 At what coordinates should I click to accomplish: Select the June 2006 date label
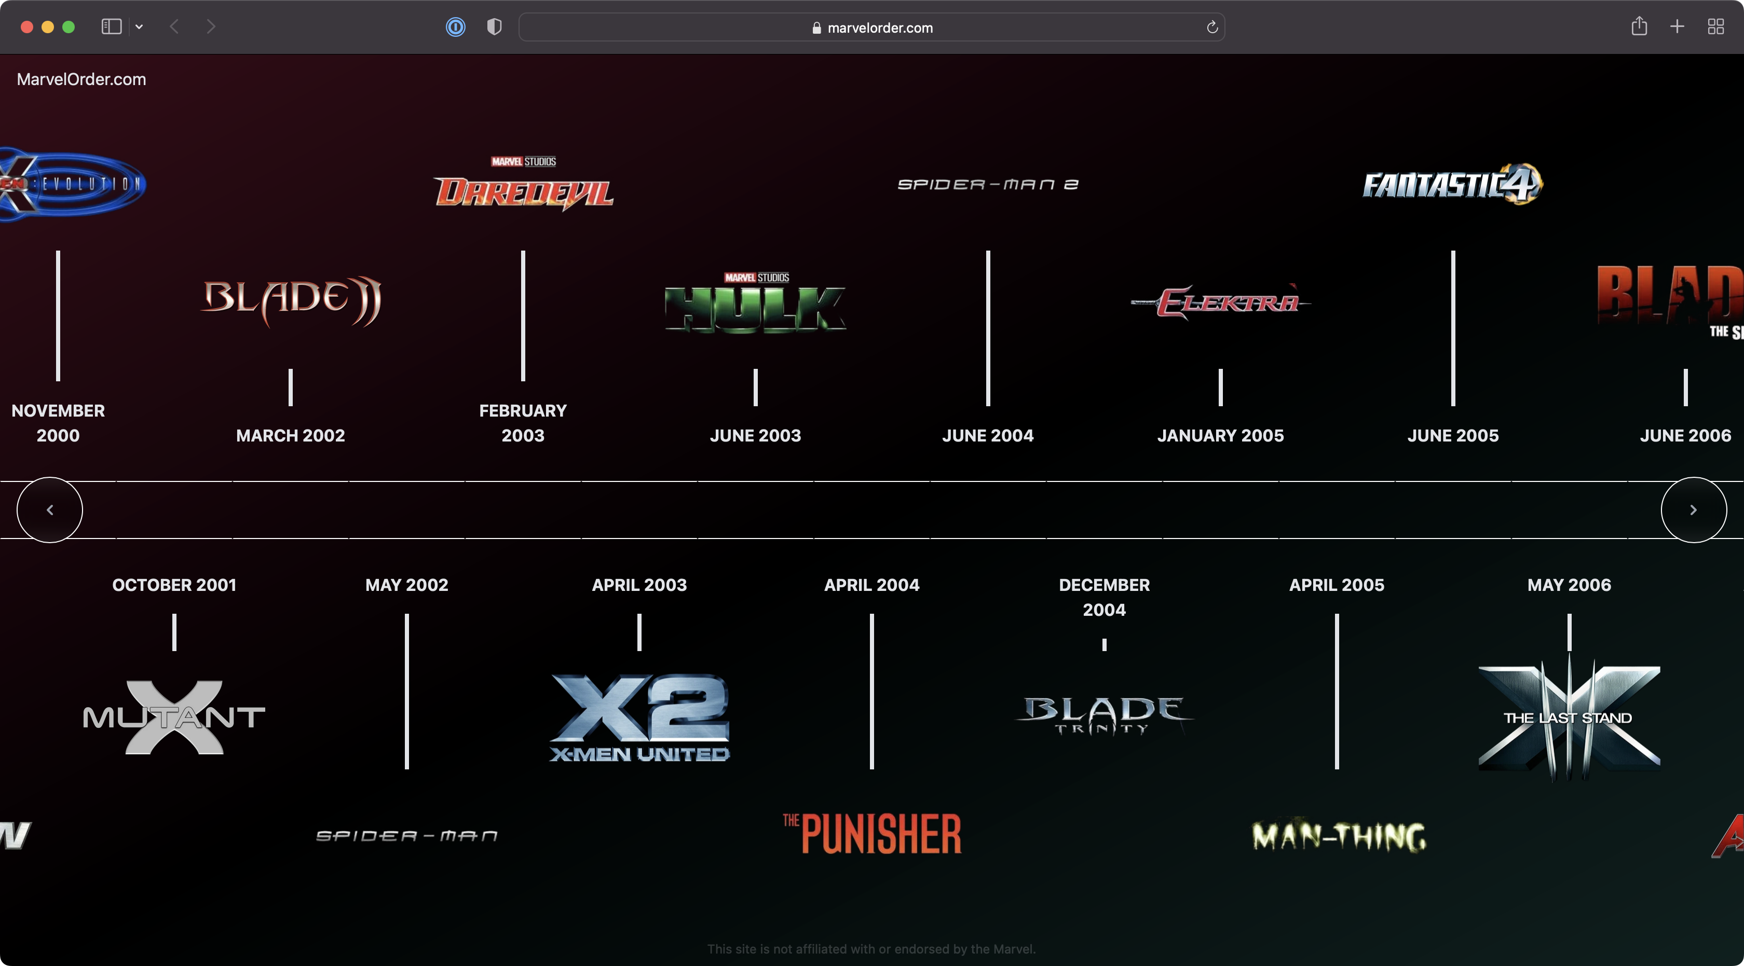pos(1686,436)
